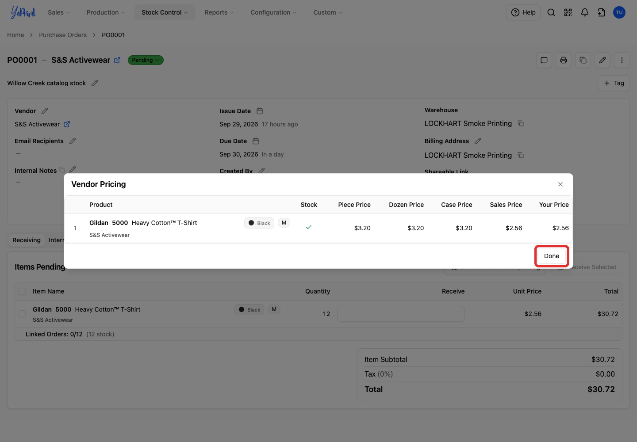Viewport: 637px width, 442px height.
Task: Click Black color chip in Vendor Pricing row
Action: tap(259, 223)
